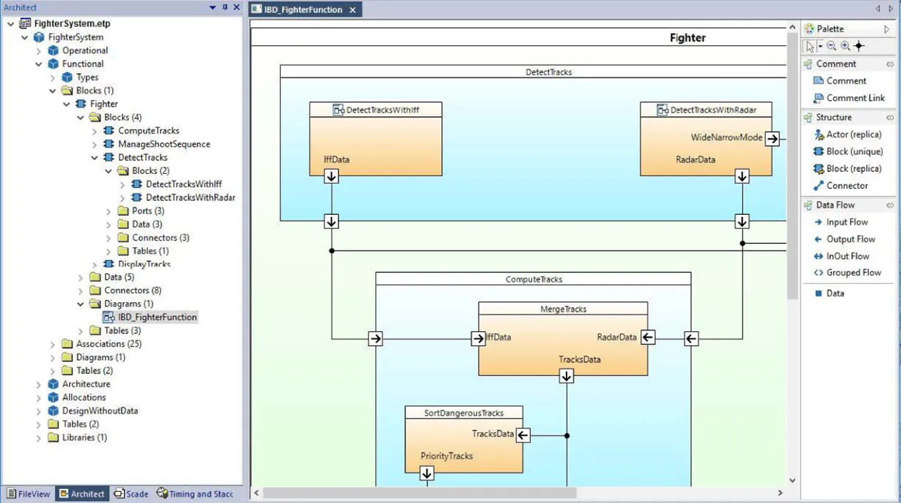Expand the Connectors (8) folder
Viewport: 901px width, 503px height.
(81, 290)
